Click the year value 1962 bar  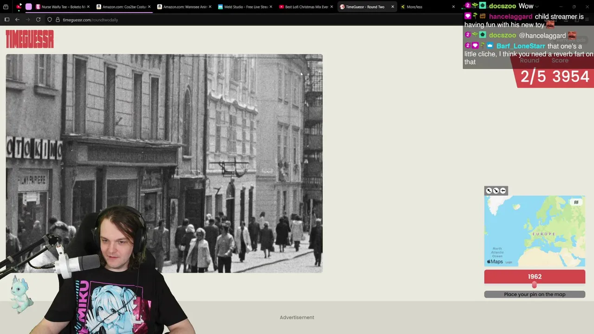(x=535, y=276)
